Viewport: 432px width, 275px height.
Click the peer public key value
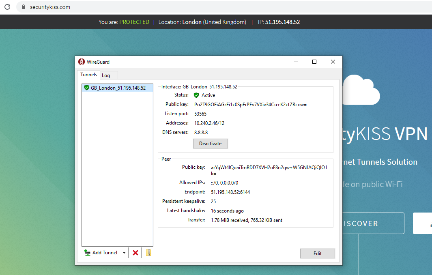point(269,170)
